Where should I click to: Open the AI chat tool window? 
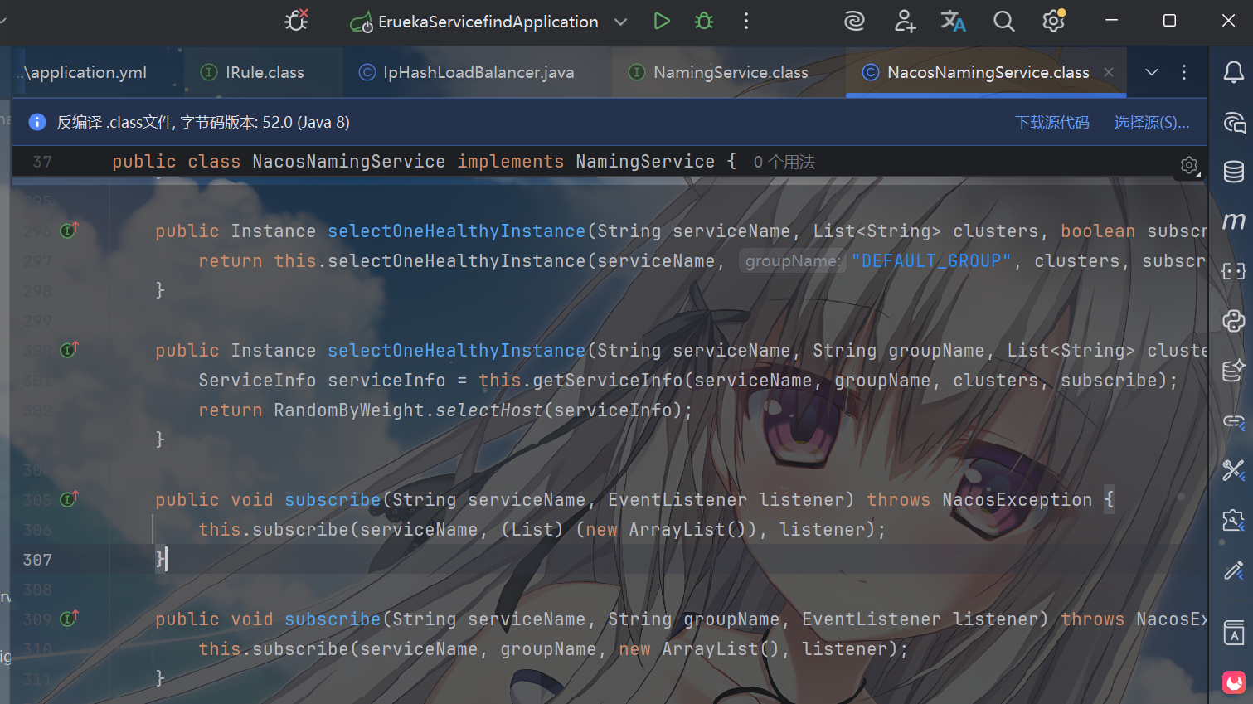pos(1234,123)
